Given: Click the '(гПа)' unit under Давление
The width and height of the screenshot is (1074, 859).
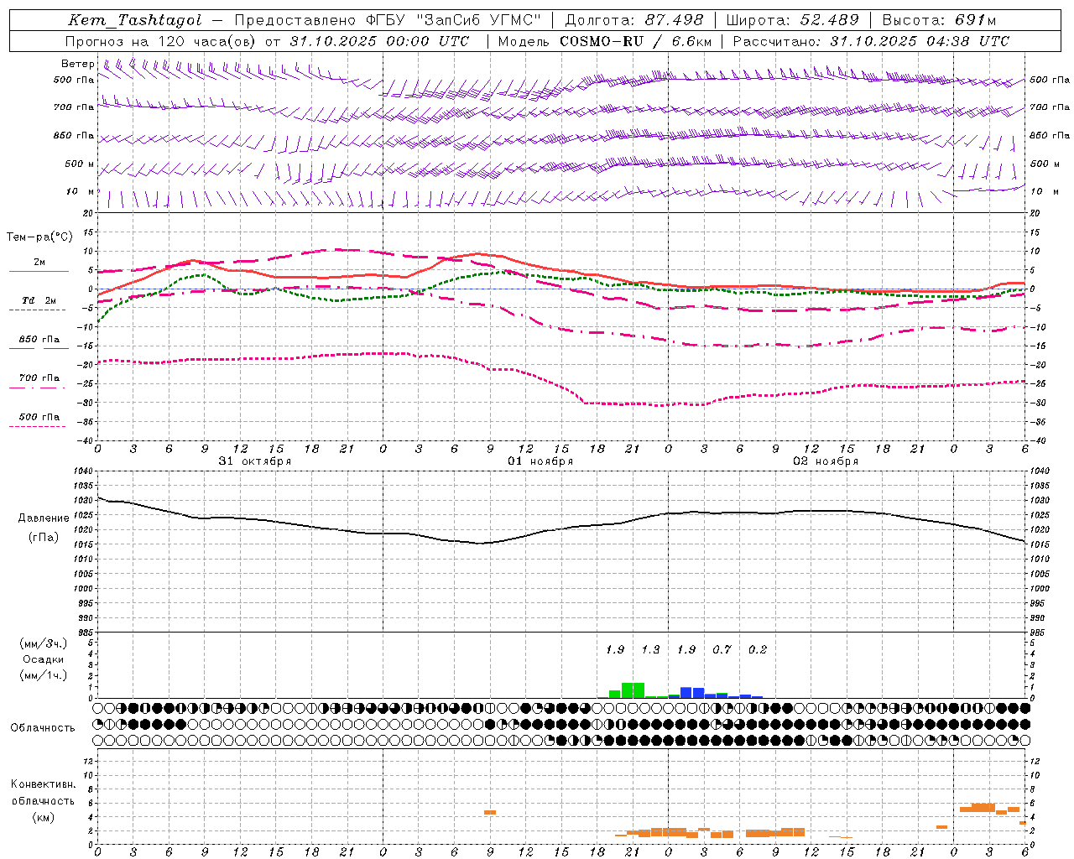Looking at the screenshot, I should (x=44, y=538).
